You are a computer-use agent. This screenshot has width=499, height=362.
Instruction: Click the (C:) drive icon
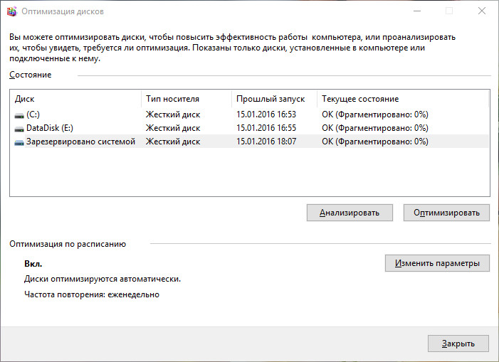(19, 115)
